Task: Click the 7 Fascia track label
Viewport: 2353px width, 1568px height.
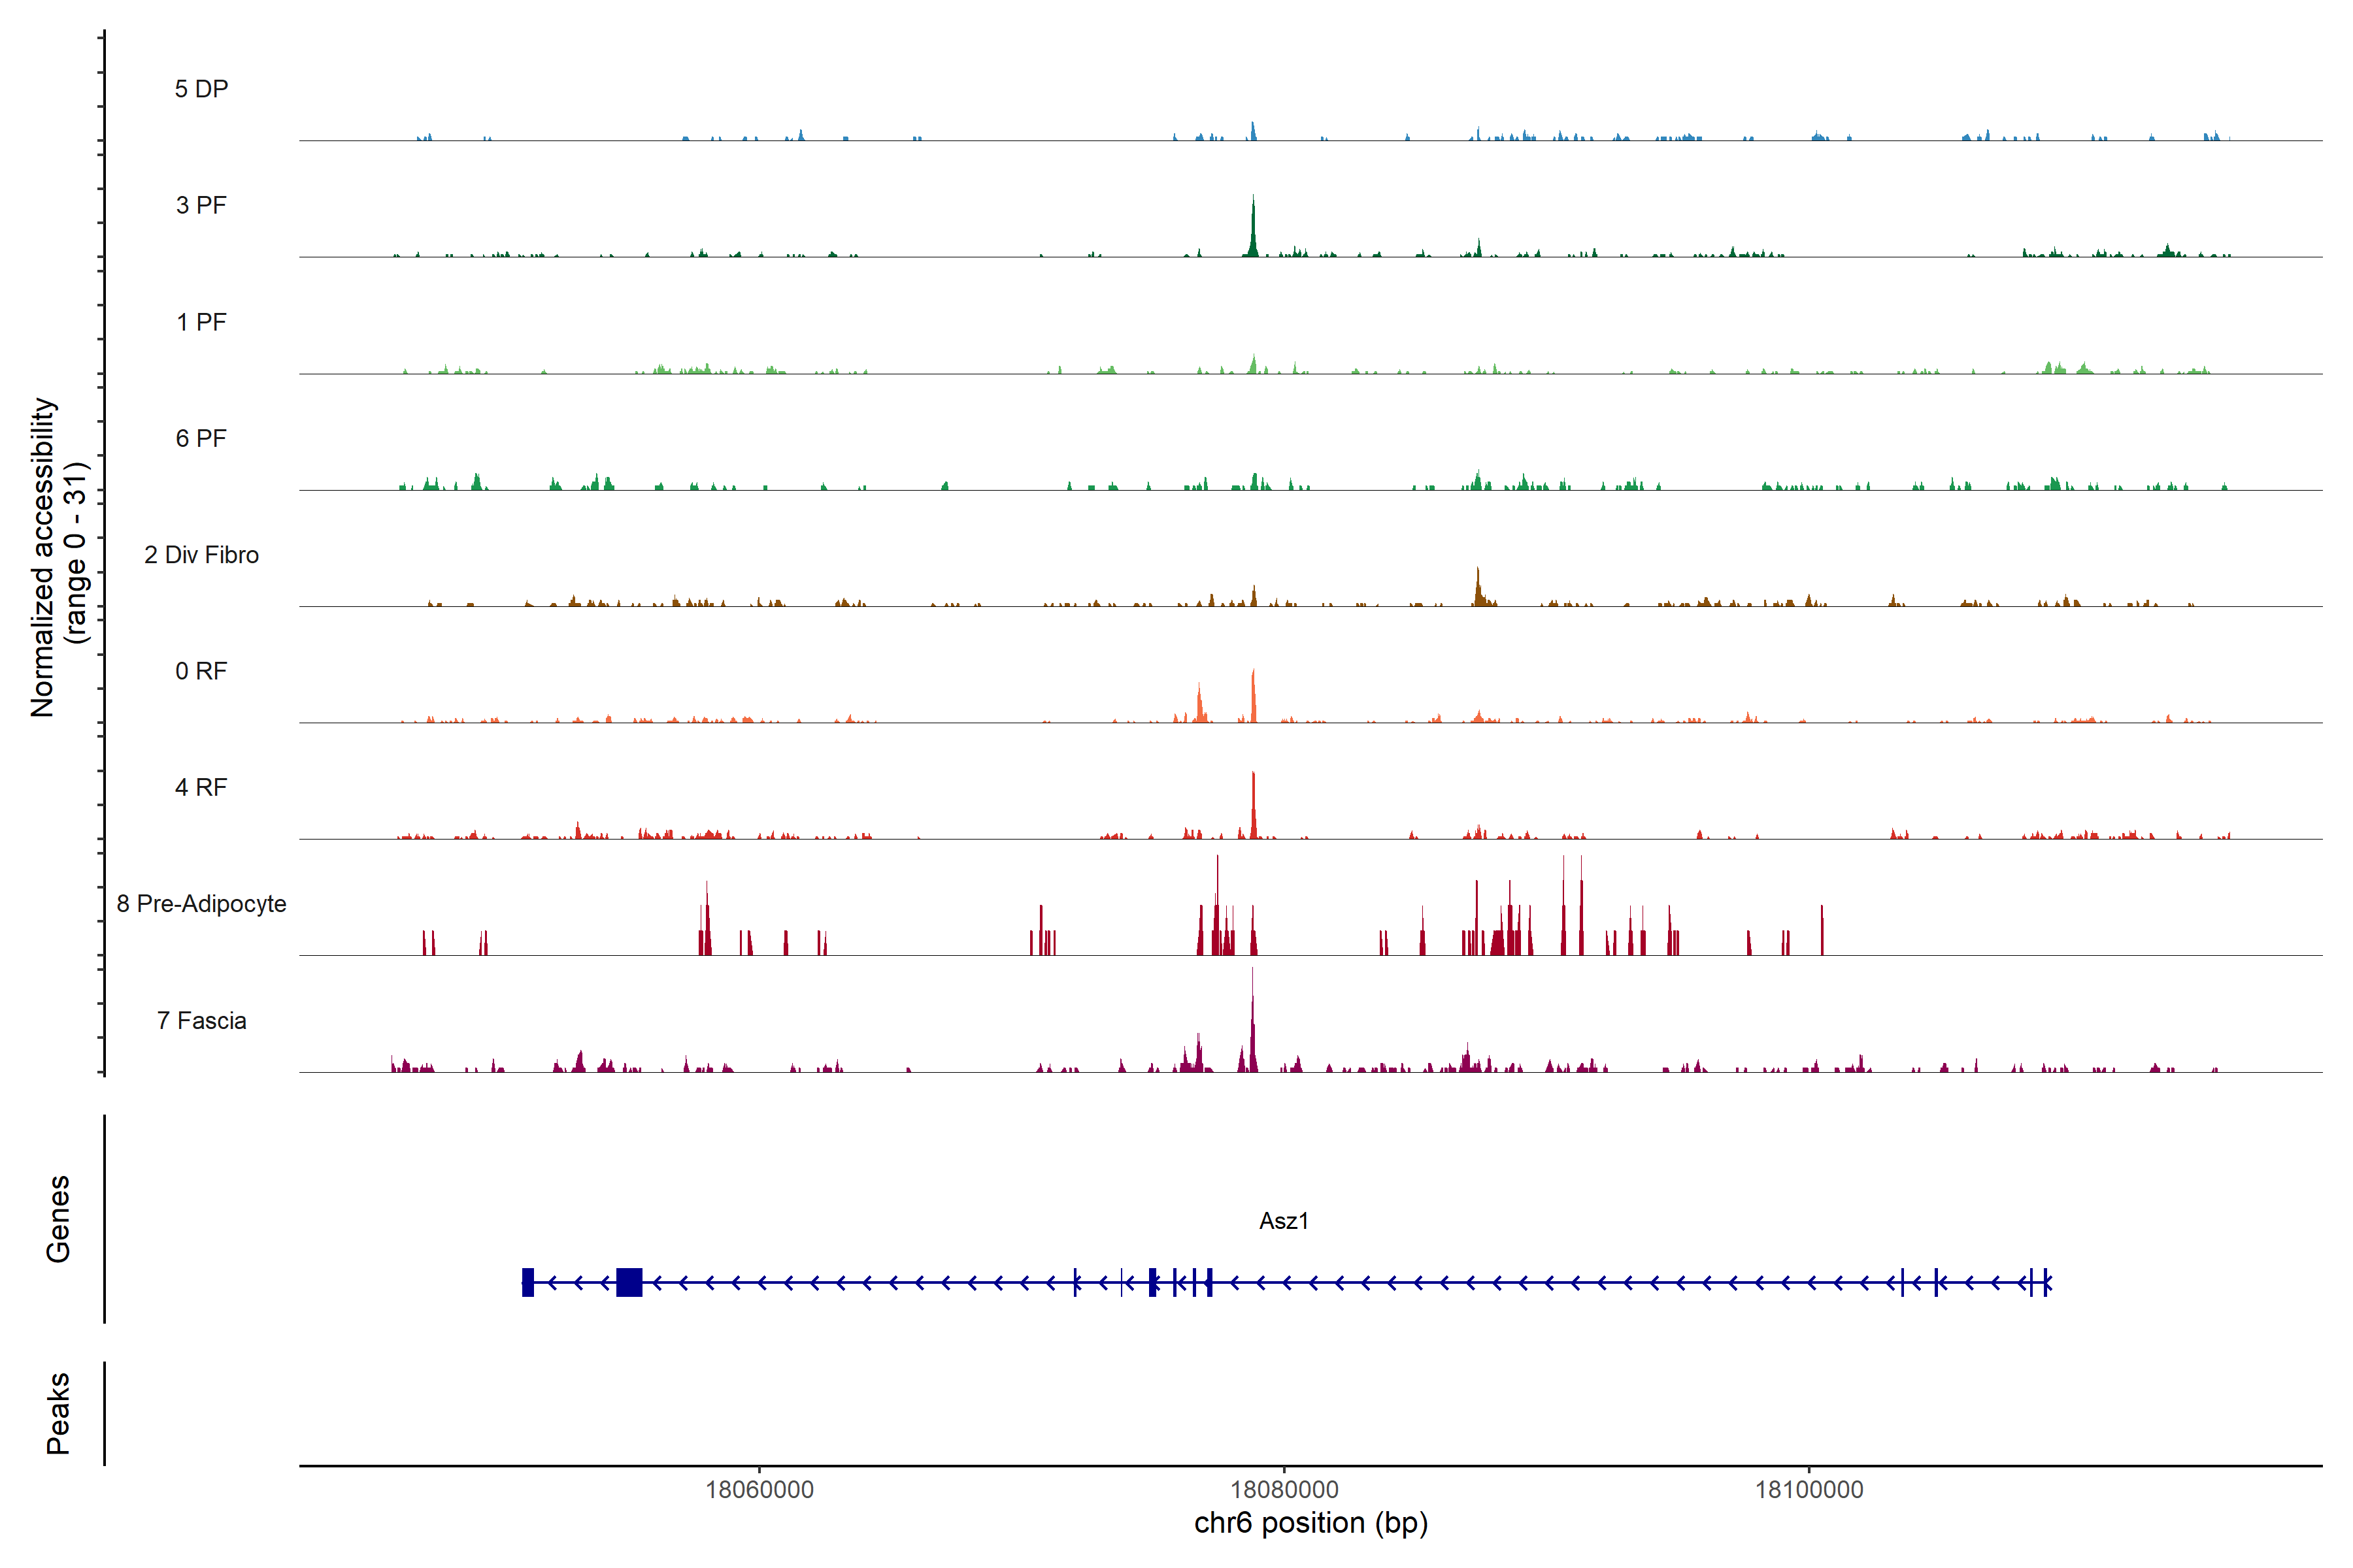Action: (201, 1020)
